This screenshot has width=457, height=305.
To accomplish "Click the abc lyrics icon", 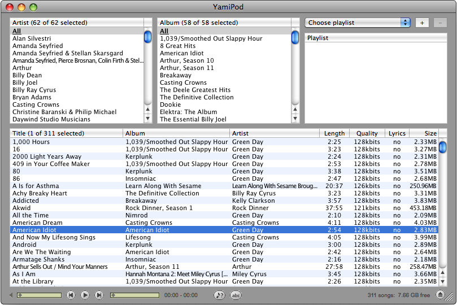I will click(236, 295).
